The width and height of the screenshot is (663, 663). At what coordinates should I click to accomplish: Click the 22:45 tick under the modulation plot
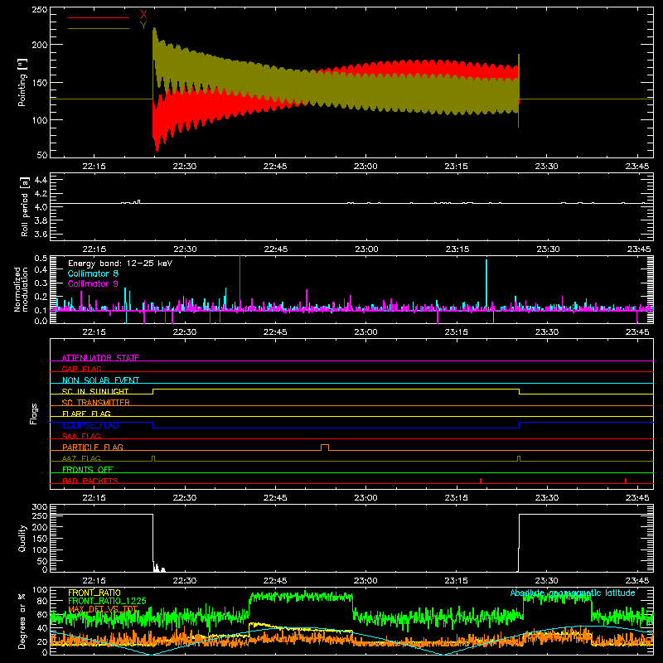(275, 332)
